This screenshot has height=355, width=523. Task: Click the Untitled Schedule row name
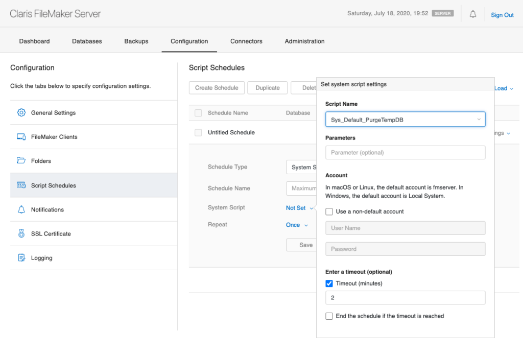coord(231,132)
